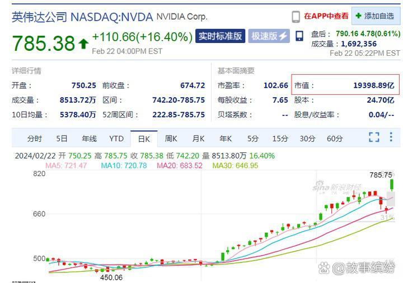Screen dimensions: 403x283
Task: Click the mobile device icon after 极速版
Action: click(x=299, y=36)
